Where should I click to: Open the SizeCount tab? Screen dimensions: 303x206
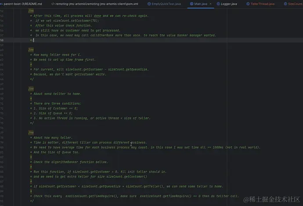click(x=293, y=4)
